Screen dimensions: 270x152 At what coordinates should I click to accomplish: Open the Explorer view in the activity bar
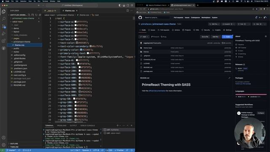pyautogui.click(x=4, y=11)
